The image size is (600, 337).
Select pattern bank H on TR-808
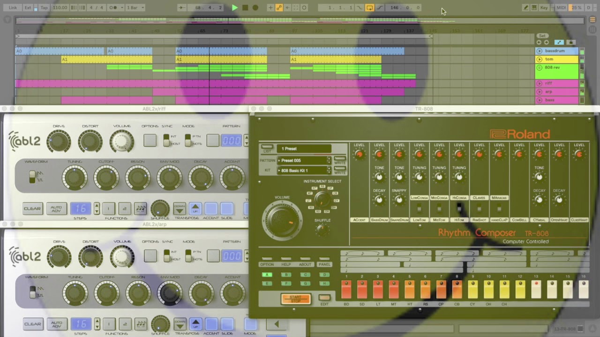tap(324, 284)
